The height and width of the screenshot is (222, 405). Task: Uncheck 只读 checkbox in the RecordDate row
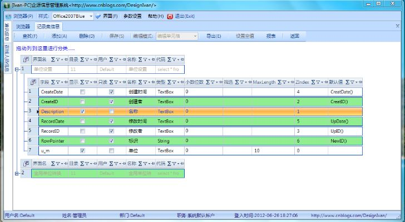coord(112,121)
